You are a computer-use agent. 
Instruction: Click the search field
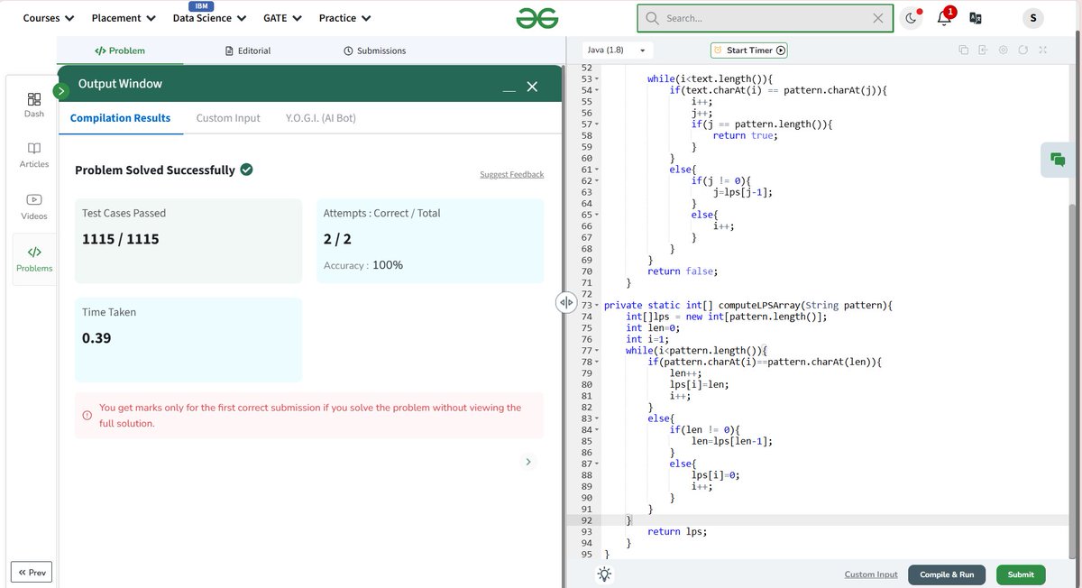pyautogui.click(x=766, y=18)
